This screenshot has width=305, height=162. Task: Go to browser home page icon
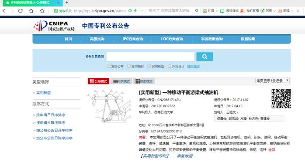pos(31,10)
